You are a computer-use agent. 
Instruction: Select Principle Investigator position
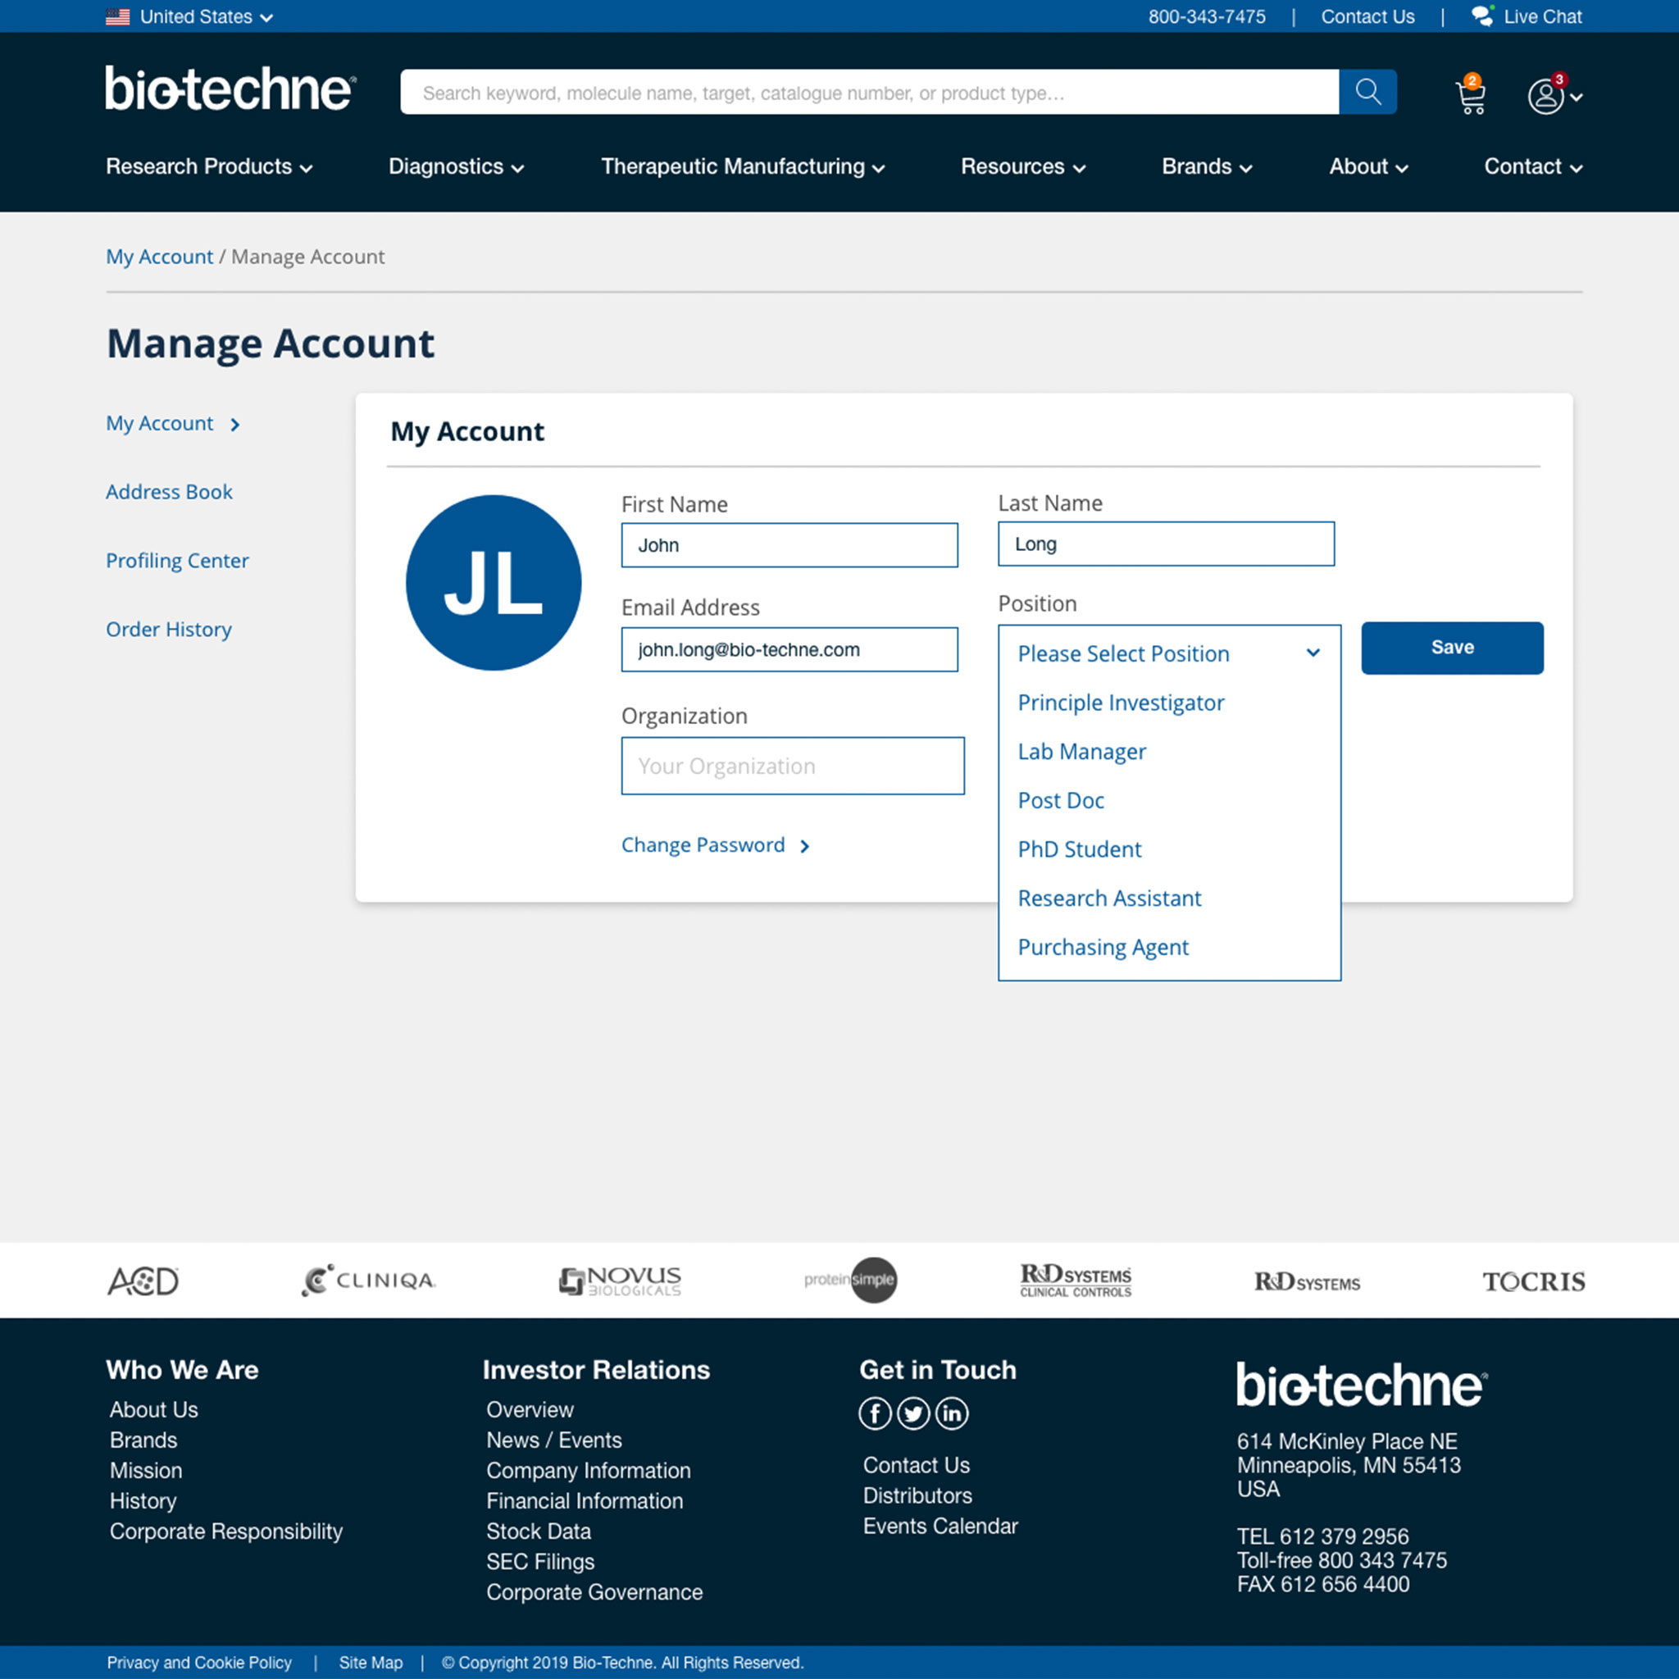pyautogui.click(x=1121, y=703)
